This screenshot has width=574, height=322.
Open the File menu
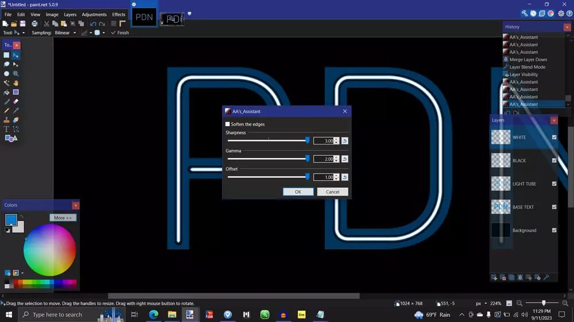click(8, 14)
